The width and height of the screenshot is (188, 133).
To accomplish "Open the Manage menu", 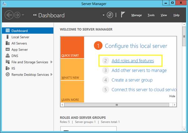I will [x=137, y=15].
